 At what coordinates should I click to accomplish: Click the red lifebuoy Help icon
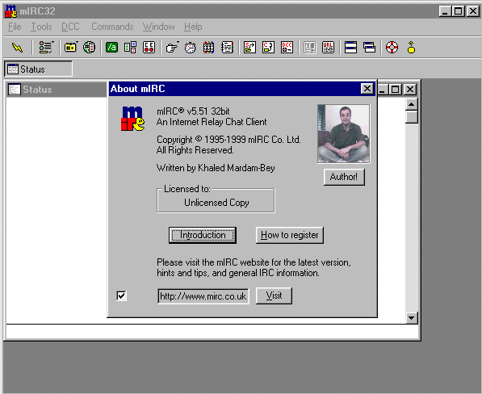(x=392, y=48)
